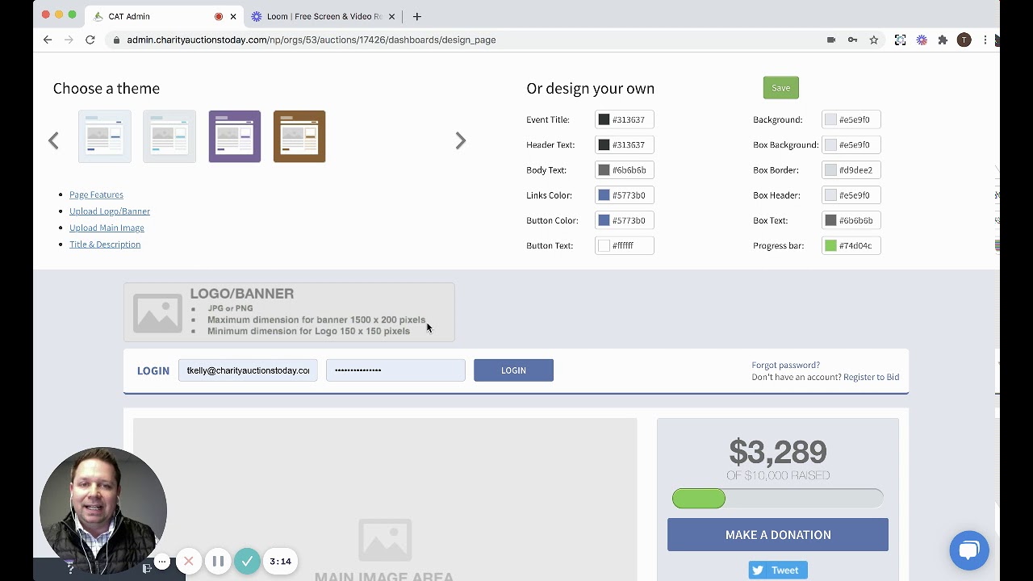Cancel recording with red X icon
This screenshot has height=581, width=1033.
[189, 561]
